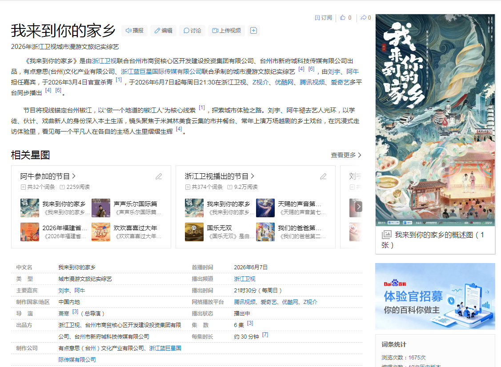Click citation [1] after 官宣杀青

(x=119, y=80)
